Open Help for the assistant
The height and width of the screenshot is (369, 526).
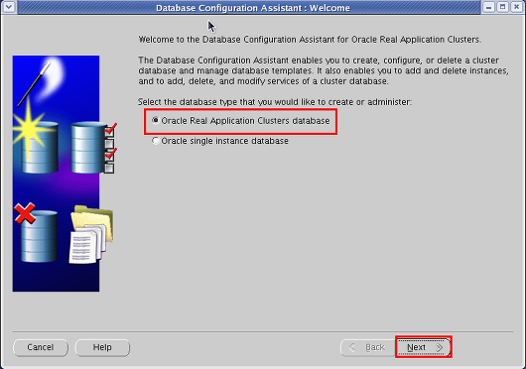102,347
